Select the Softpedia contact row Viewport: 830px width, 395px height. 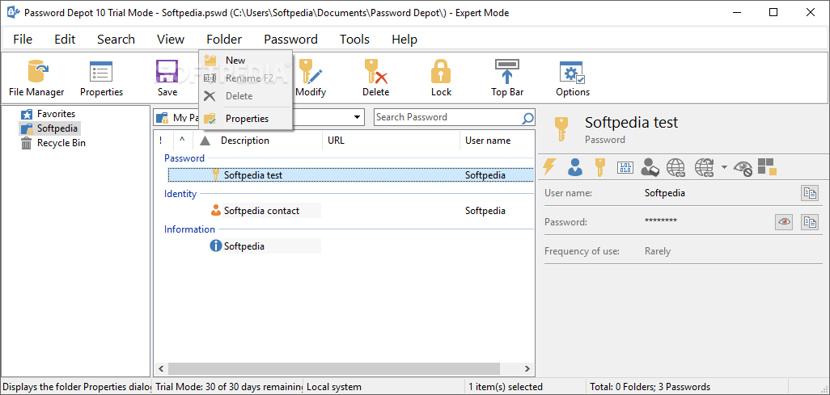[x=351, y=211]
